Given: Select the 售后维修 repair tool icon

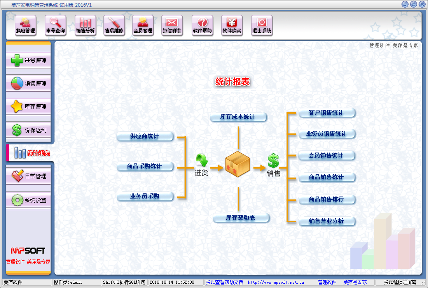Looking at the screenshot, I should 114,23.
